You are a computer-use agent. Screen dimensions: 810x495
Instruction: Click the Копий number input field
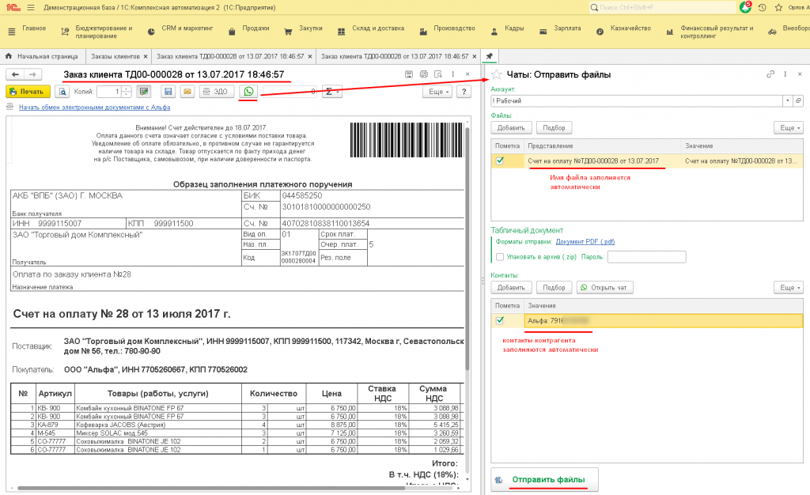click(109, 92)
